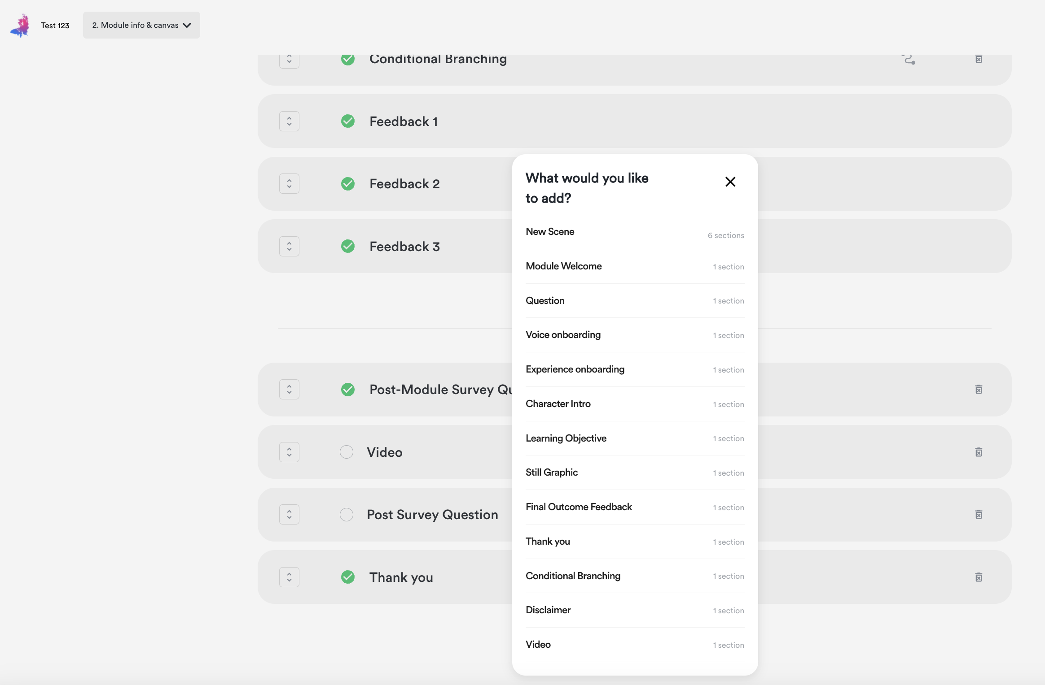Click the reorder arrows on Feedback 1 row

pos(289,121)
